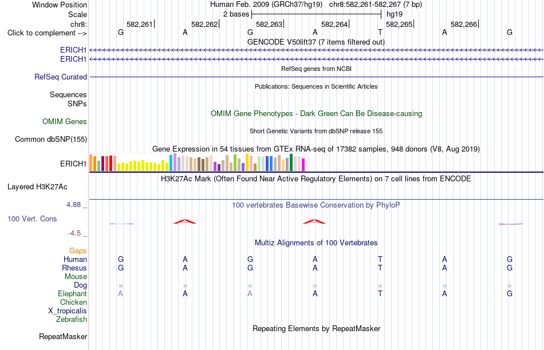Click the -4.5 PhyloP lower scale value

pyautogui.click(x=74, y=233)
